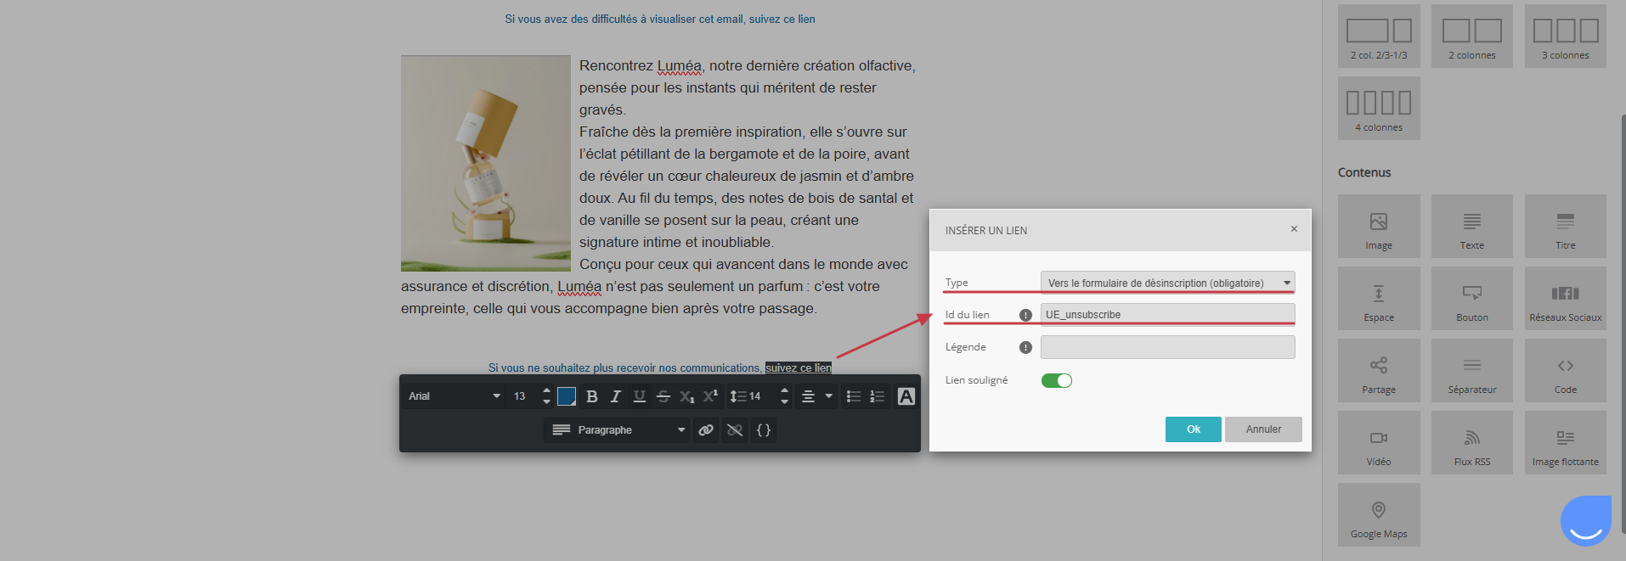1626x561 pixels.
Task: Insert a bulleted list
Action: point(854,396)
